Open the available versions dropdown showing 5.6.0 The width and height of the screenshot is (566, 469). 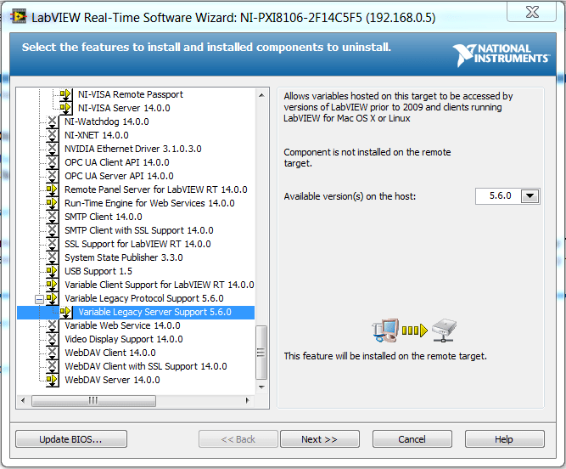pyautogui.click(x=530, y=196)
